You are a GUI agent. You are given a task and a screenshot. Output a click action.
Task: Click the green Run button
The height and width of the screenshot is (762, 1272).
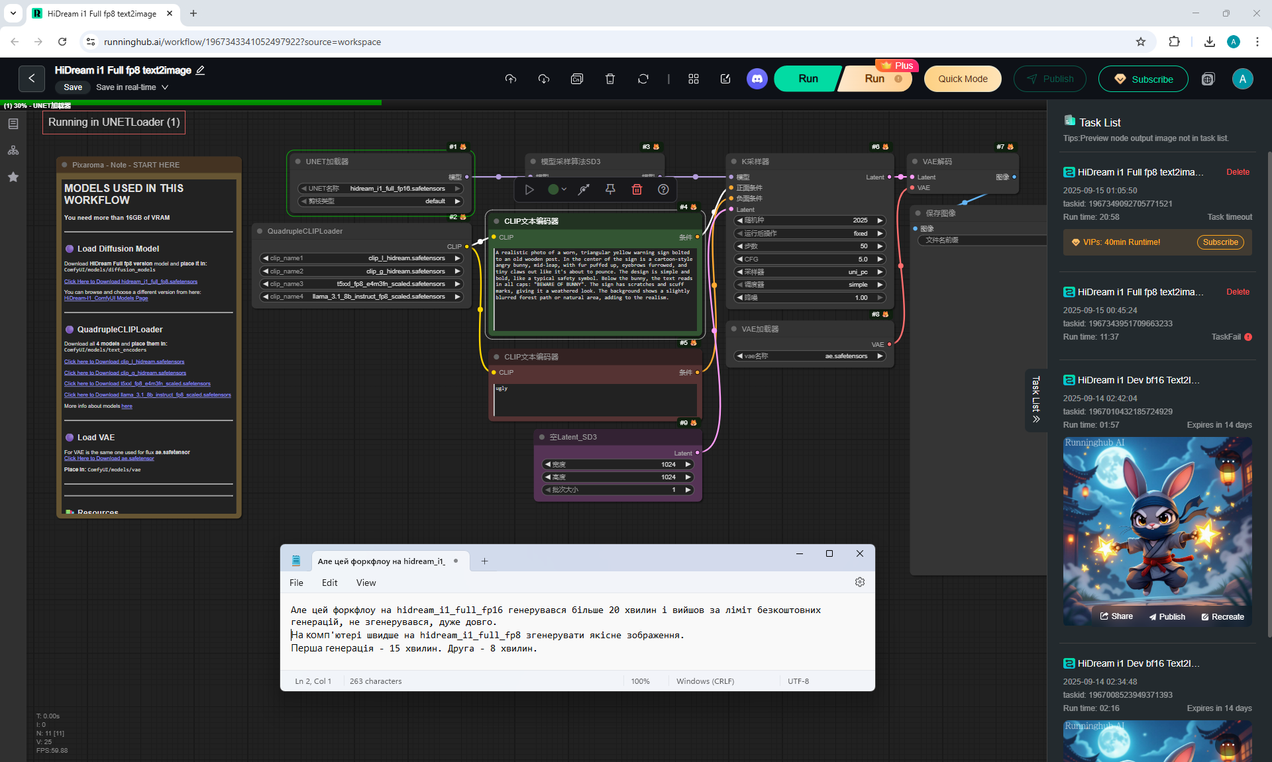coord(808,79)
